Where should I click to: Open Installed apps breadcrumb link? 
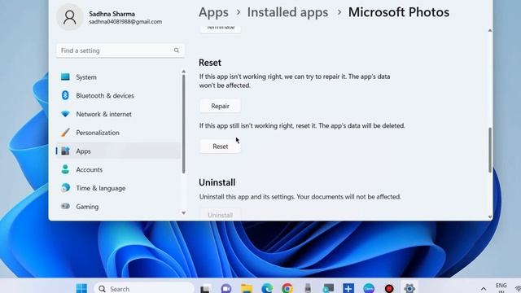pos(287,12)
